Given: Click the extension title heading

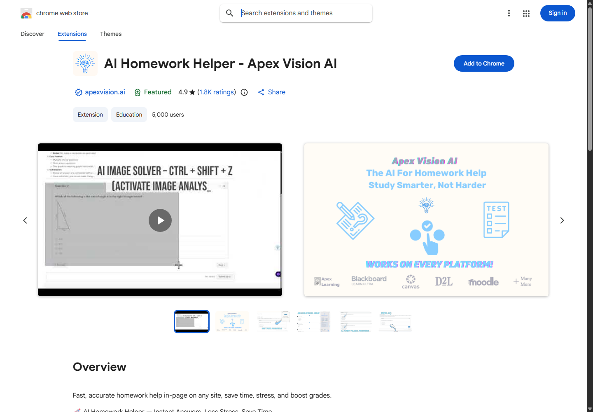Looking at the screenshot, I should [220, 63].
